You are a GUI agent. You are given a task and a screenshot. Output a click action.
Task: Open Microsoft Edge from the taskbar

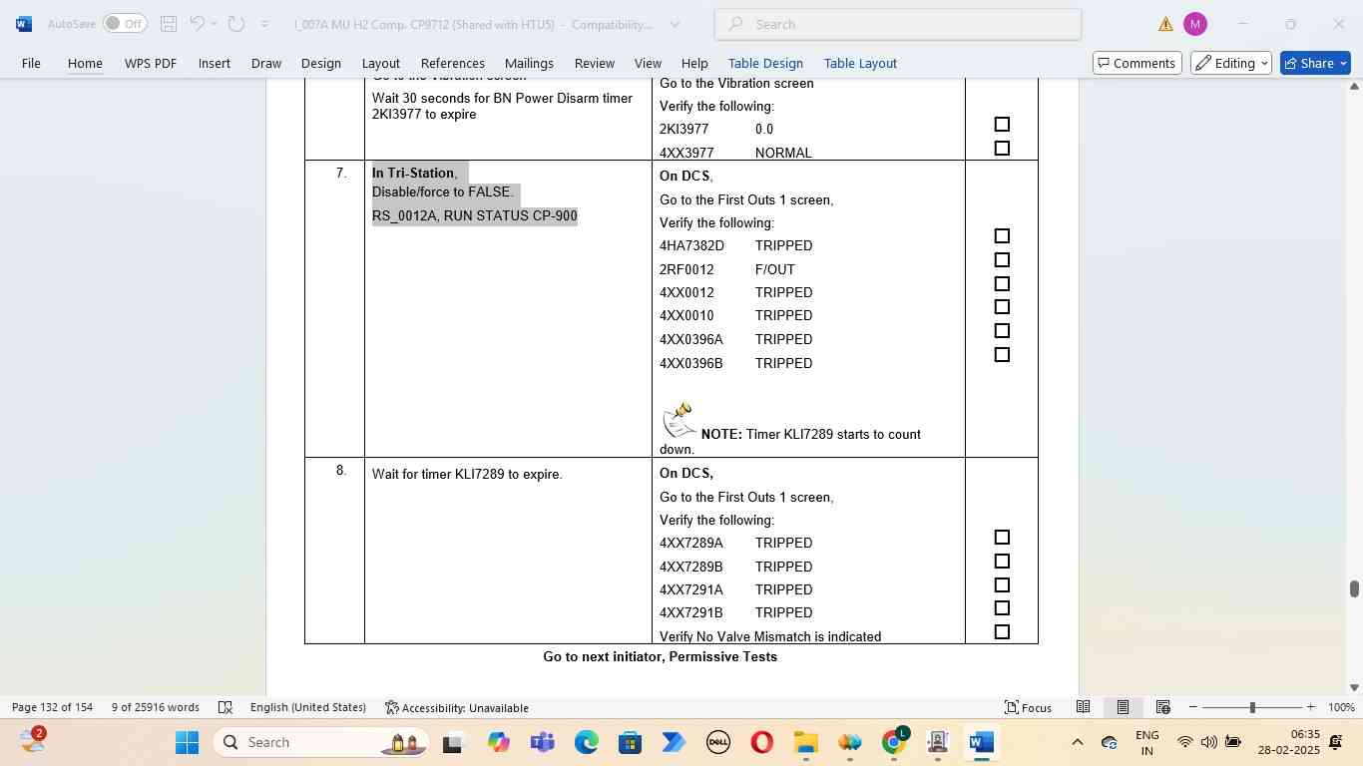pos(586,742)
